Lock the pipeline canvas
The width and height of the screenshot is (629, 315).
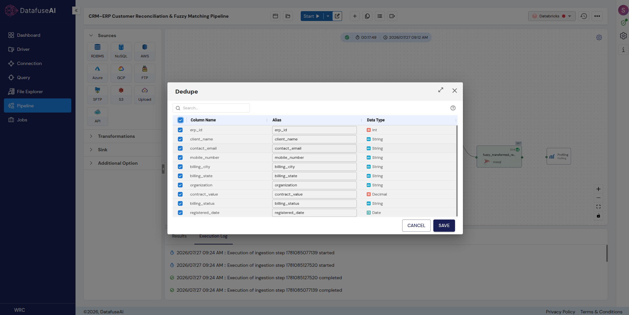point(598,216)
